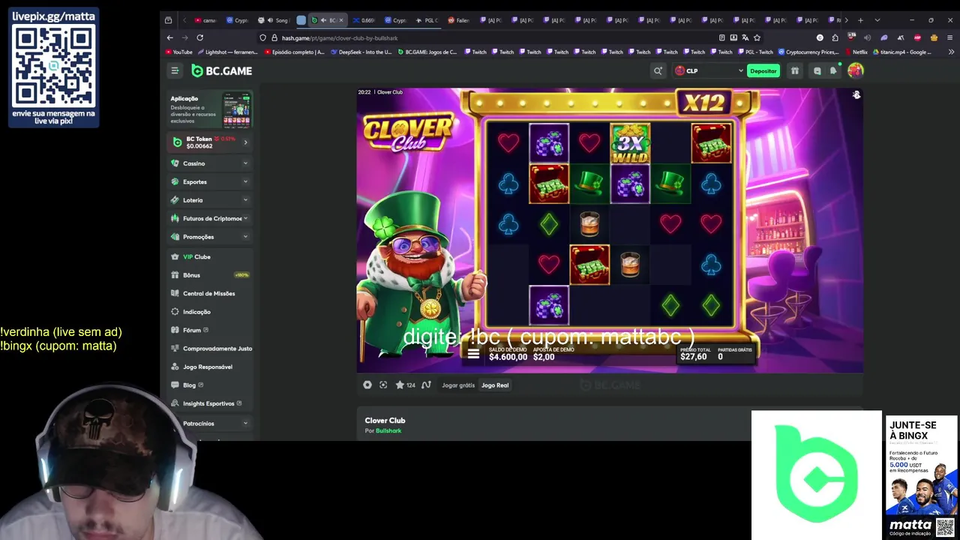Click the SALDO DE DEMO $4.600,00 balance
960x540 pixels.
pos(508,354)
